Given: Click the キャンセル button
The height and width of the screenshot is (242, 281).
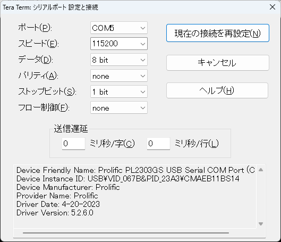Looking at the screenshot, I should click(218, 63).
